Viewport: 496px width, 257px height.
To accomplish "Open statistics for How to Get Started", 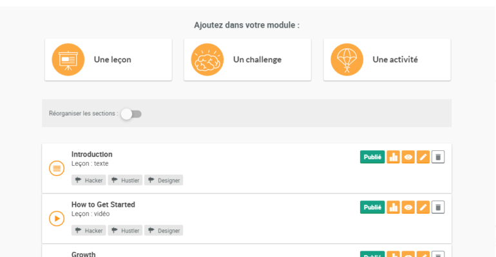I will [393, 207].
